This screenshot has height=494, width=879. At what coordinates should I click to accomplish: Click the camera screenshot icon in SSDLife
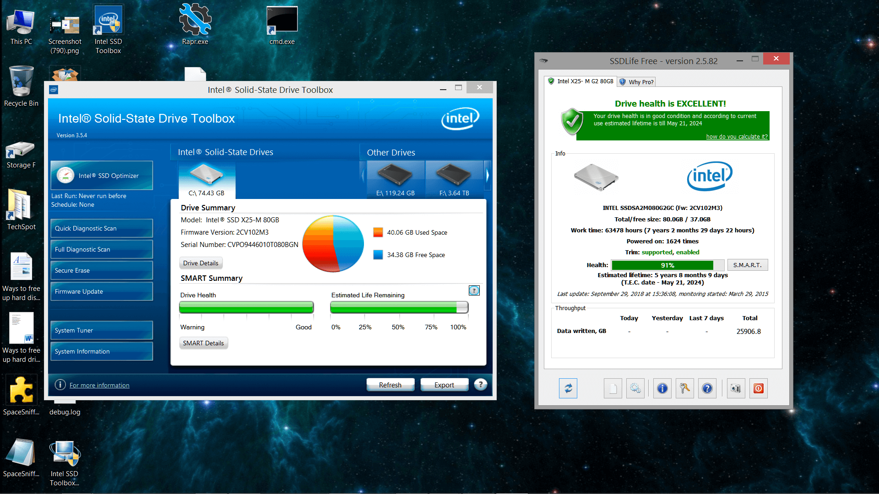(736, 388)
